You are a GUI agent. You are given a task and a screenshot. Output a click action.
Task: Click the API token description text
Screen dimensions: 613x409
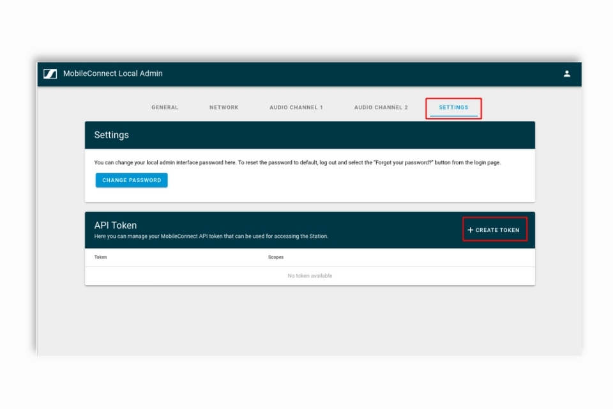point(211,236)
